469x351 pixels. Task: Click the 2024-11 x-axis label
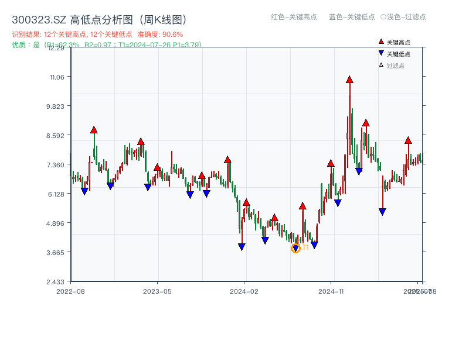[331, 291]
